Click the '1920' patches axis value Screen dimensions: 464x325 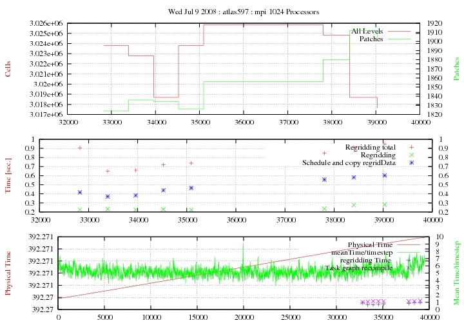click(x=435, y=23)
